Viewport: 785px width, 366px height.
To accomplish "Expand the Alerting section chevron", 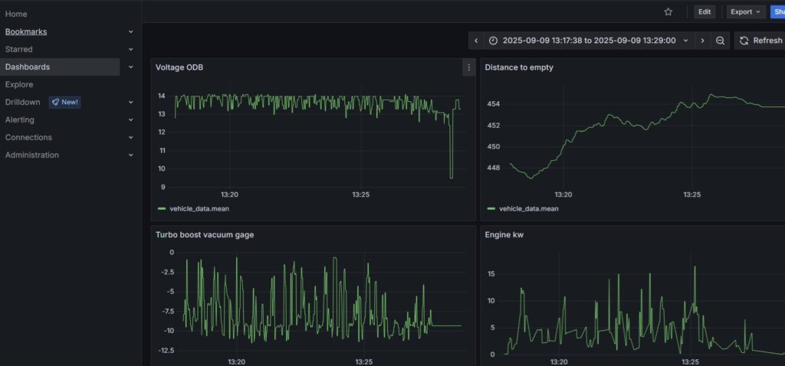I will pos(131,120).
